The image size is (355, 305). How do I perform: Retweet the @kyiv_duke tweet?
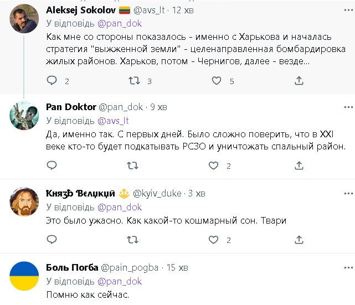(133, 240)
